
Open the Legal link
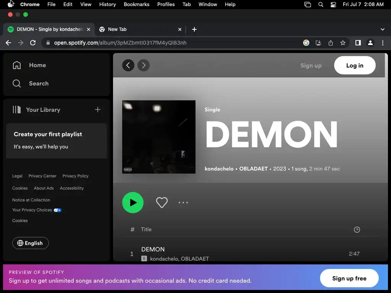click(17, 176)
